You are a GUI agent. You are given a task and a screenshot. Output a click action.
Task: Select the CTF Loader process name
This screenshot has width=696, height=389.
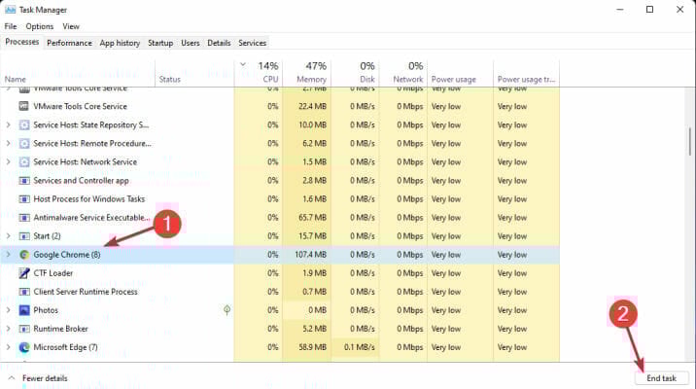[52, 273]
